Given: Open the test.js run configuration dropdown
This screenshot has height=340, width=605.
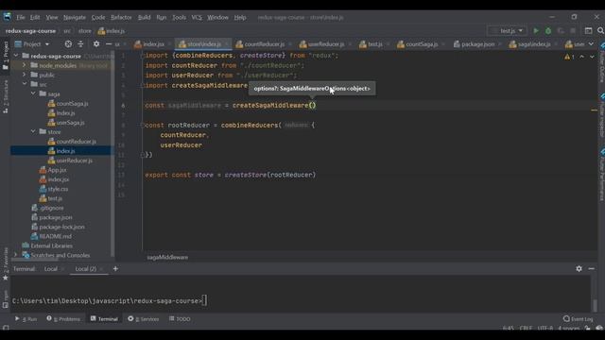Looking at the screenshot, I should (x=507, y=31).
